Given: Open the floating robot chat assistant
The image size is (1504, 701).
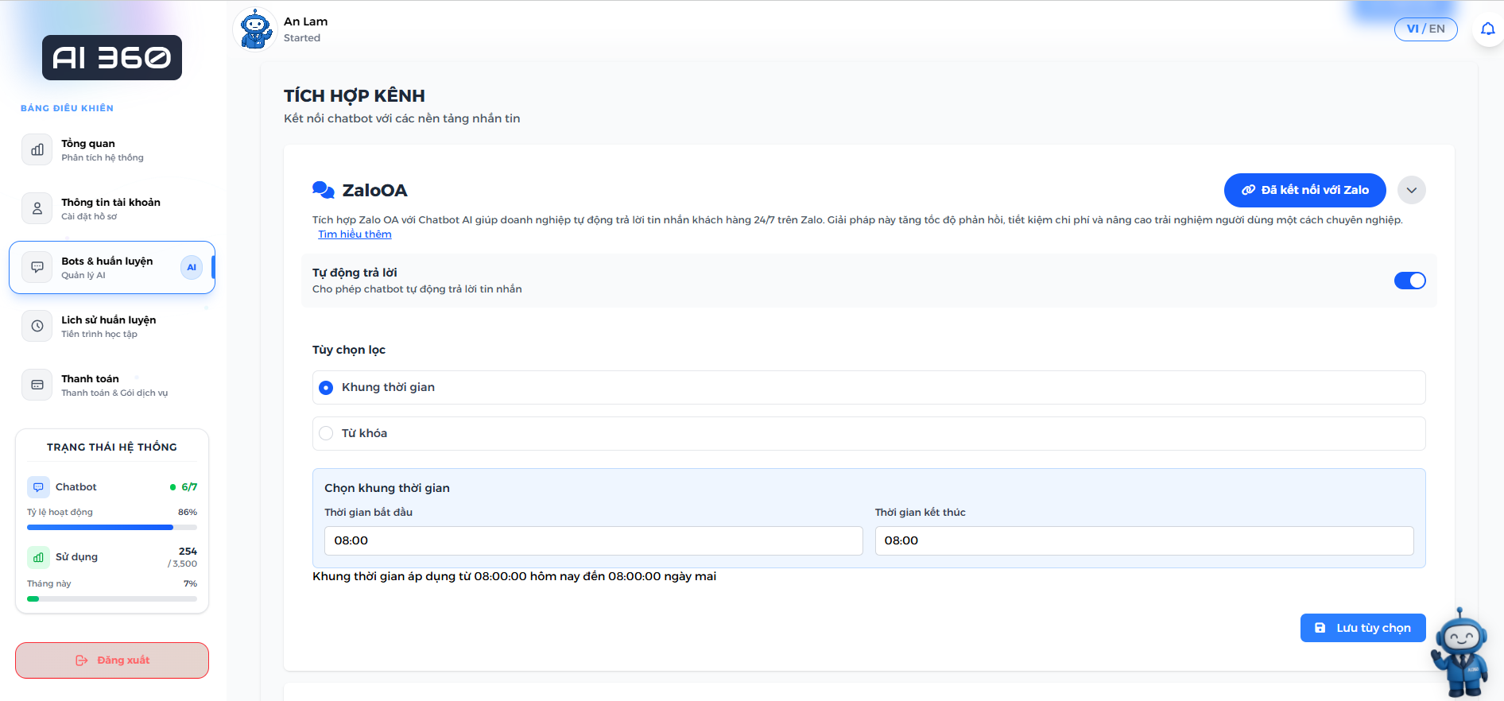Looking at the screenshot, I should [1460, 653].
